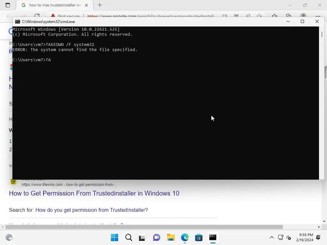Image resolution: width=327 pixels, height=245 pixels.
Task: Open clock and date 9:55 PM
Action: [305, 237]
